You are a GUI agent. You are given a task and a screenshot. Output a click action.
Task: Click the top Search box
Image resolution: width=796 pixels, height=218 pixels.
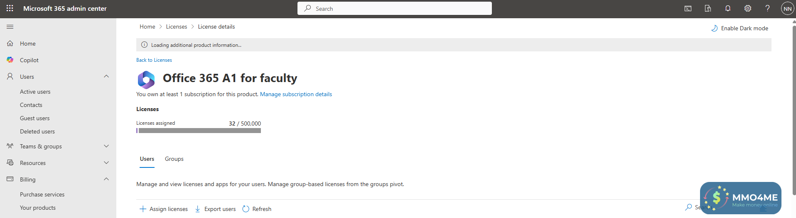(x=395, y=8)
